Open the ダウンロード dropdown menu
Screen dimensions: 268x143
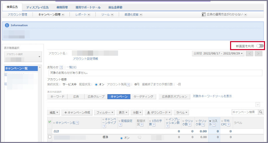point(158,112)
